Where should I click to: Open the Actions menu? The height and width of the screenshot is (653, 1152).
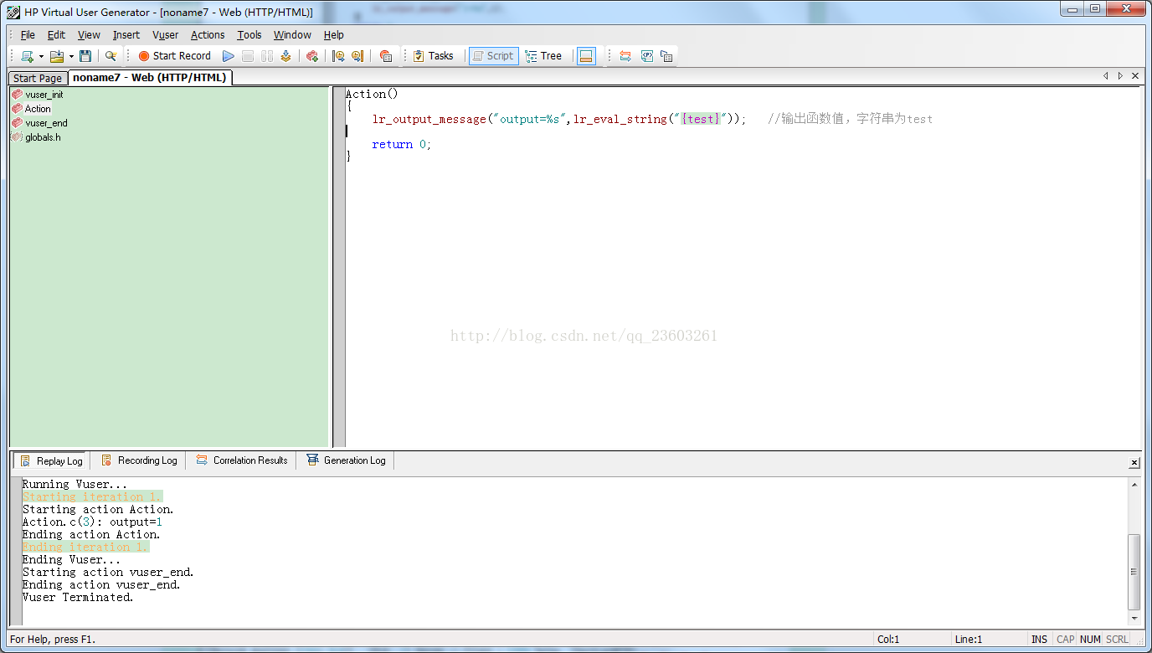coord(208,35)
